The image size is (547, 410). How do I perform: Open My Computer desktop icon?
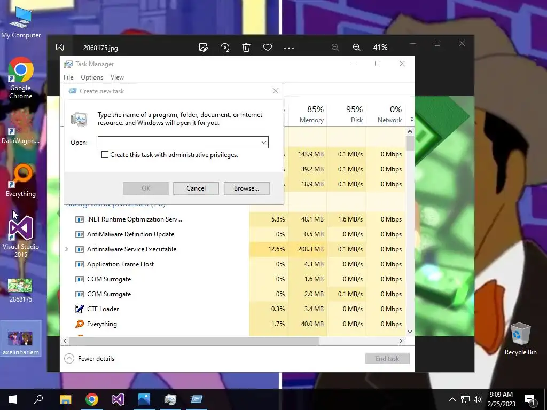pos(21,22)
